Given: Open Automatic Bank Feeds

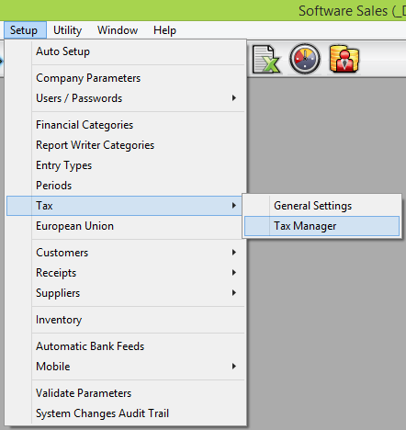Looking at the screenshot, I should point(126,346).
